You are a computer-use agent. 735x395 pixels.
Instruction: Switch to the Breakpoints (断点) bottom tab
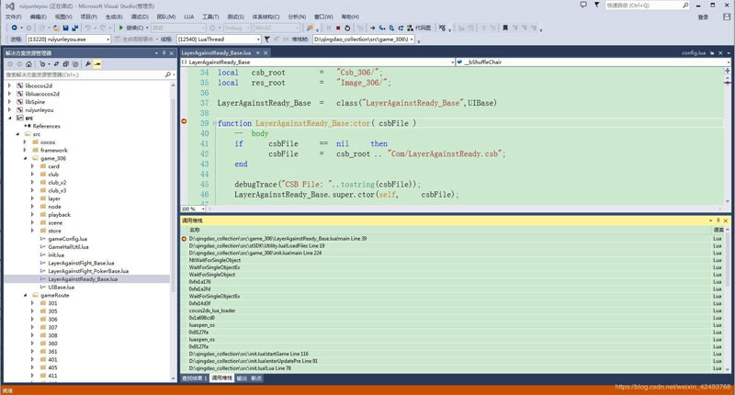[x=256, y=378]
